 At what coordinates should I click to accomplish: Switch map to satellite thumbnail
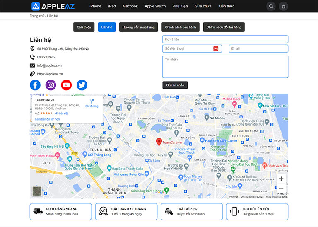(37, 191)
